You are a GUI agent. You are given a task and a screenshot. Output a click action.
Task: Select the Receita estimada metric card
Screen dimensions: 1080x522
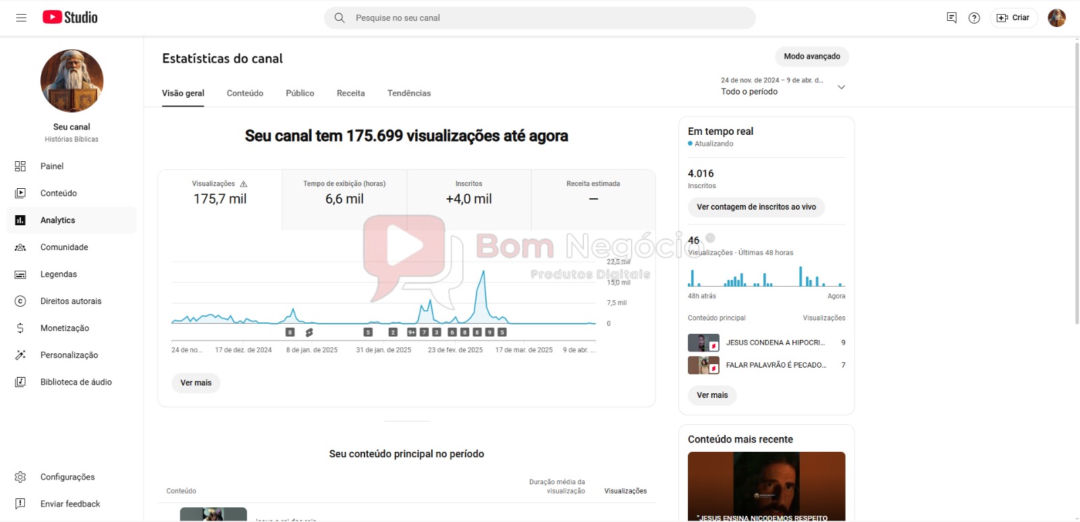(593, 200)
